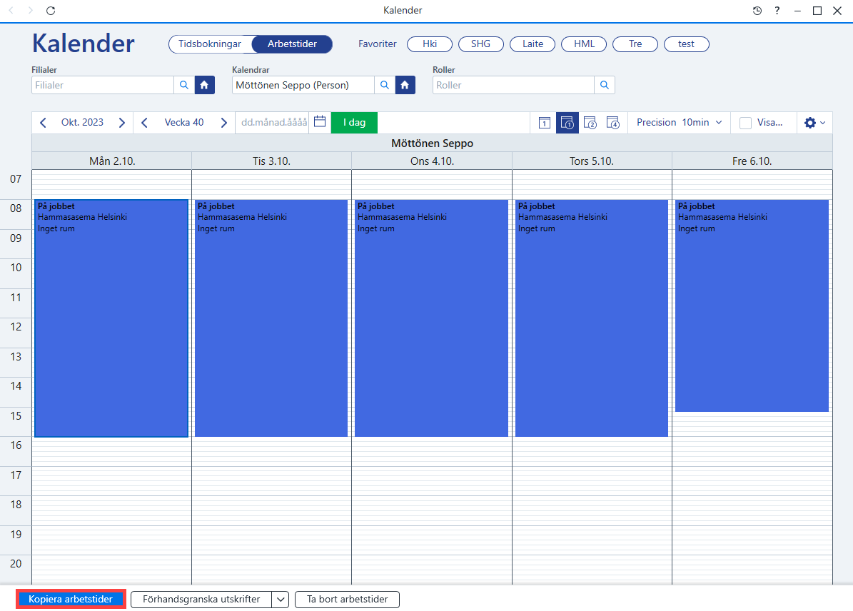The width and height of the screenshot is (853, 611).
Task: Select one-week calendar view icon
Action: [567, 123]
